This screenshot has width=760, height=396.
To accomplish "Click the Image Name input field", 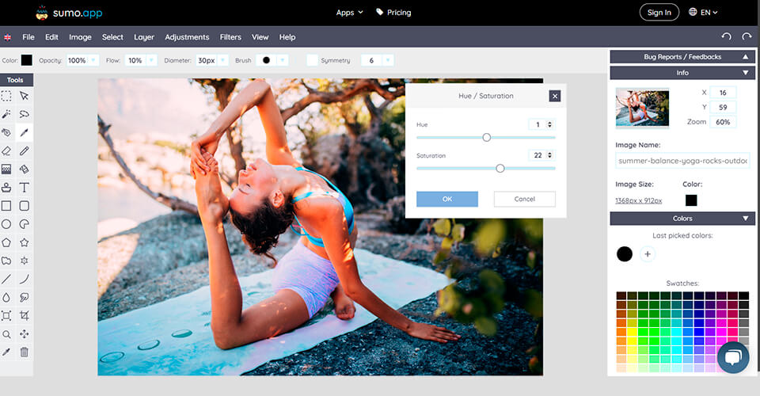I will [x=682, y=161].
